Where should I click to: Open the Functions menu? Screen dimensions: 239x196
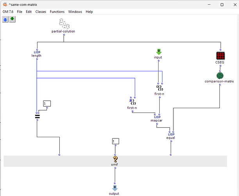coord(57,12)
